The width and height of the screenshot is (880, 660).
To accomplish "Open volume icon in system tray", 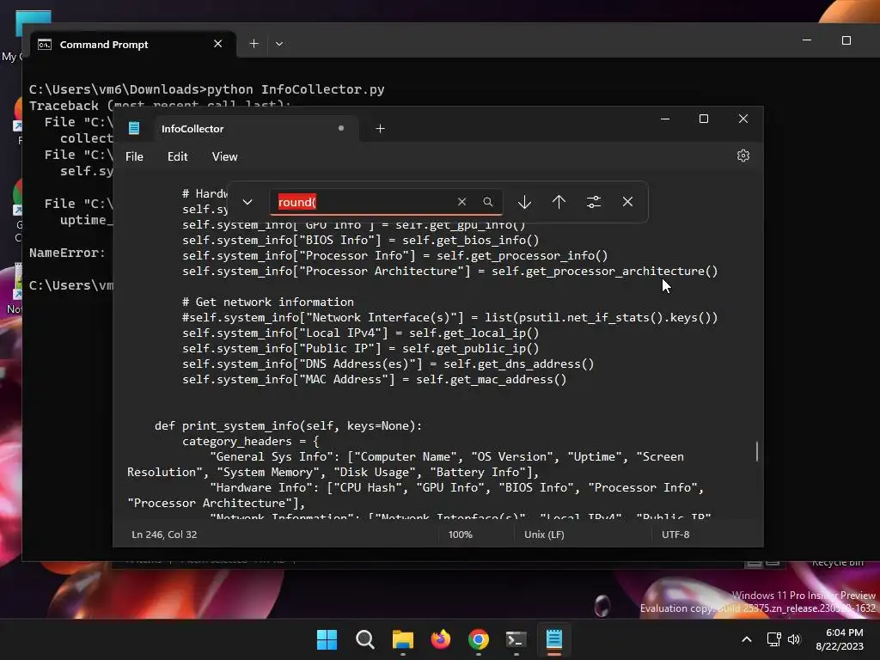I will click(x=794, y=639).
